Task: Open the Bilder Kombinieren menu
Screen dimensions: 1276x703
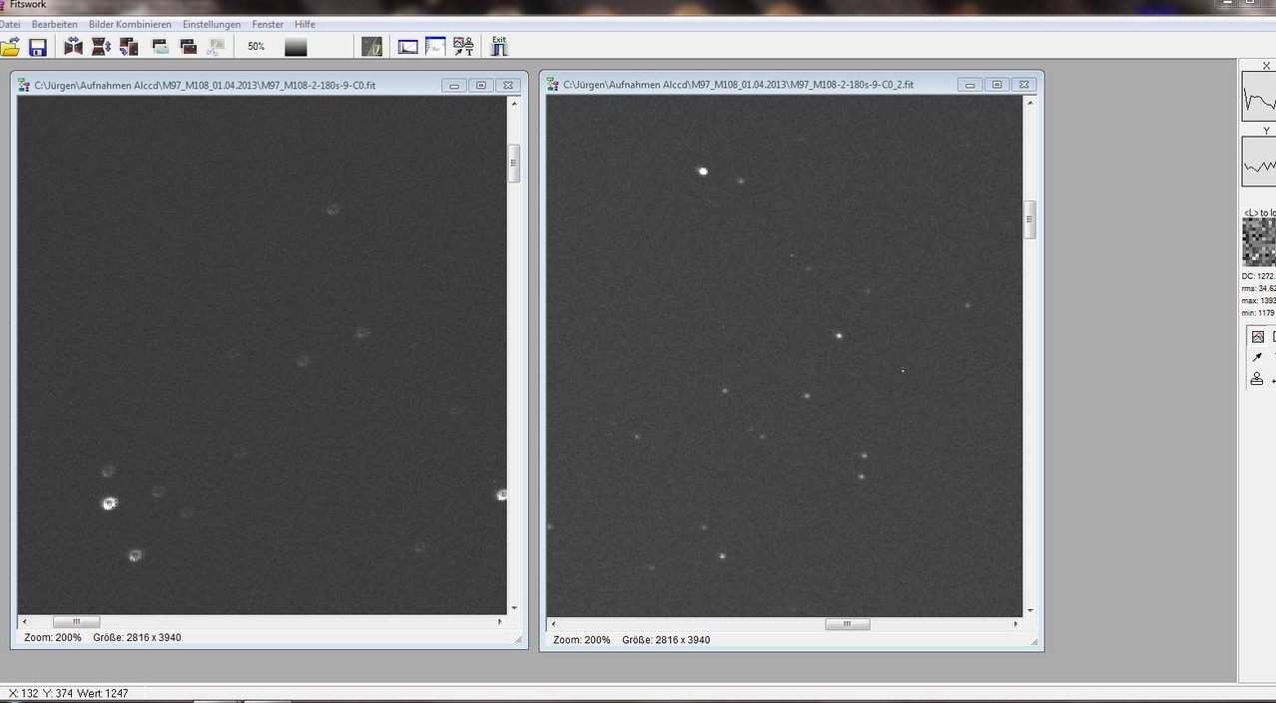Action: click(128, 24)
